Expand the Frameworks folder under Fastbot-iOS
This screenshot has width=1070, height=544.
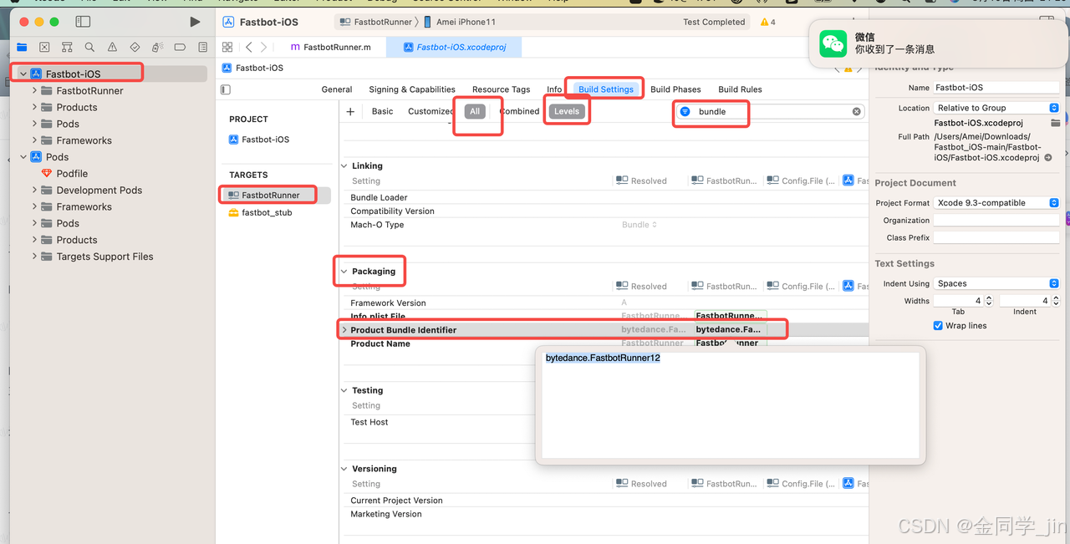34,140
